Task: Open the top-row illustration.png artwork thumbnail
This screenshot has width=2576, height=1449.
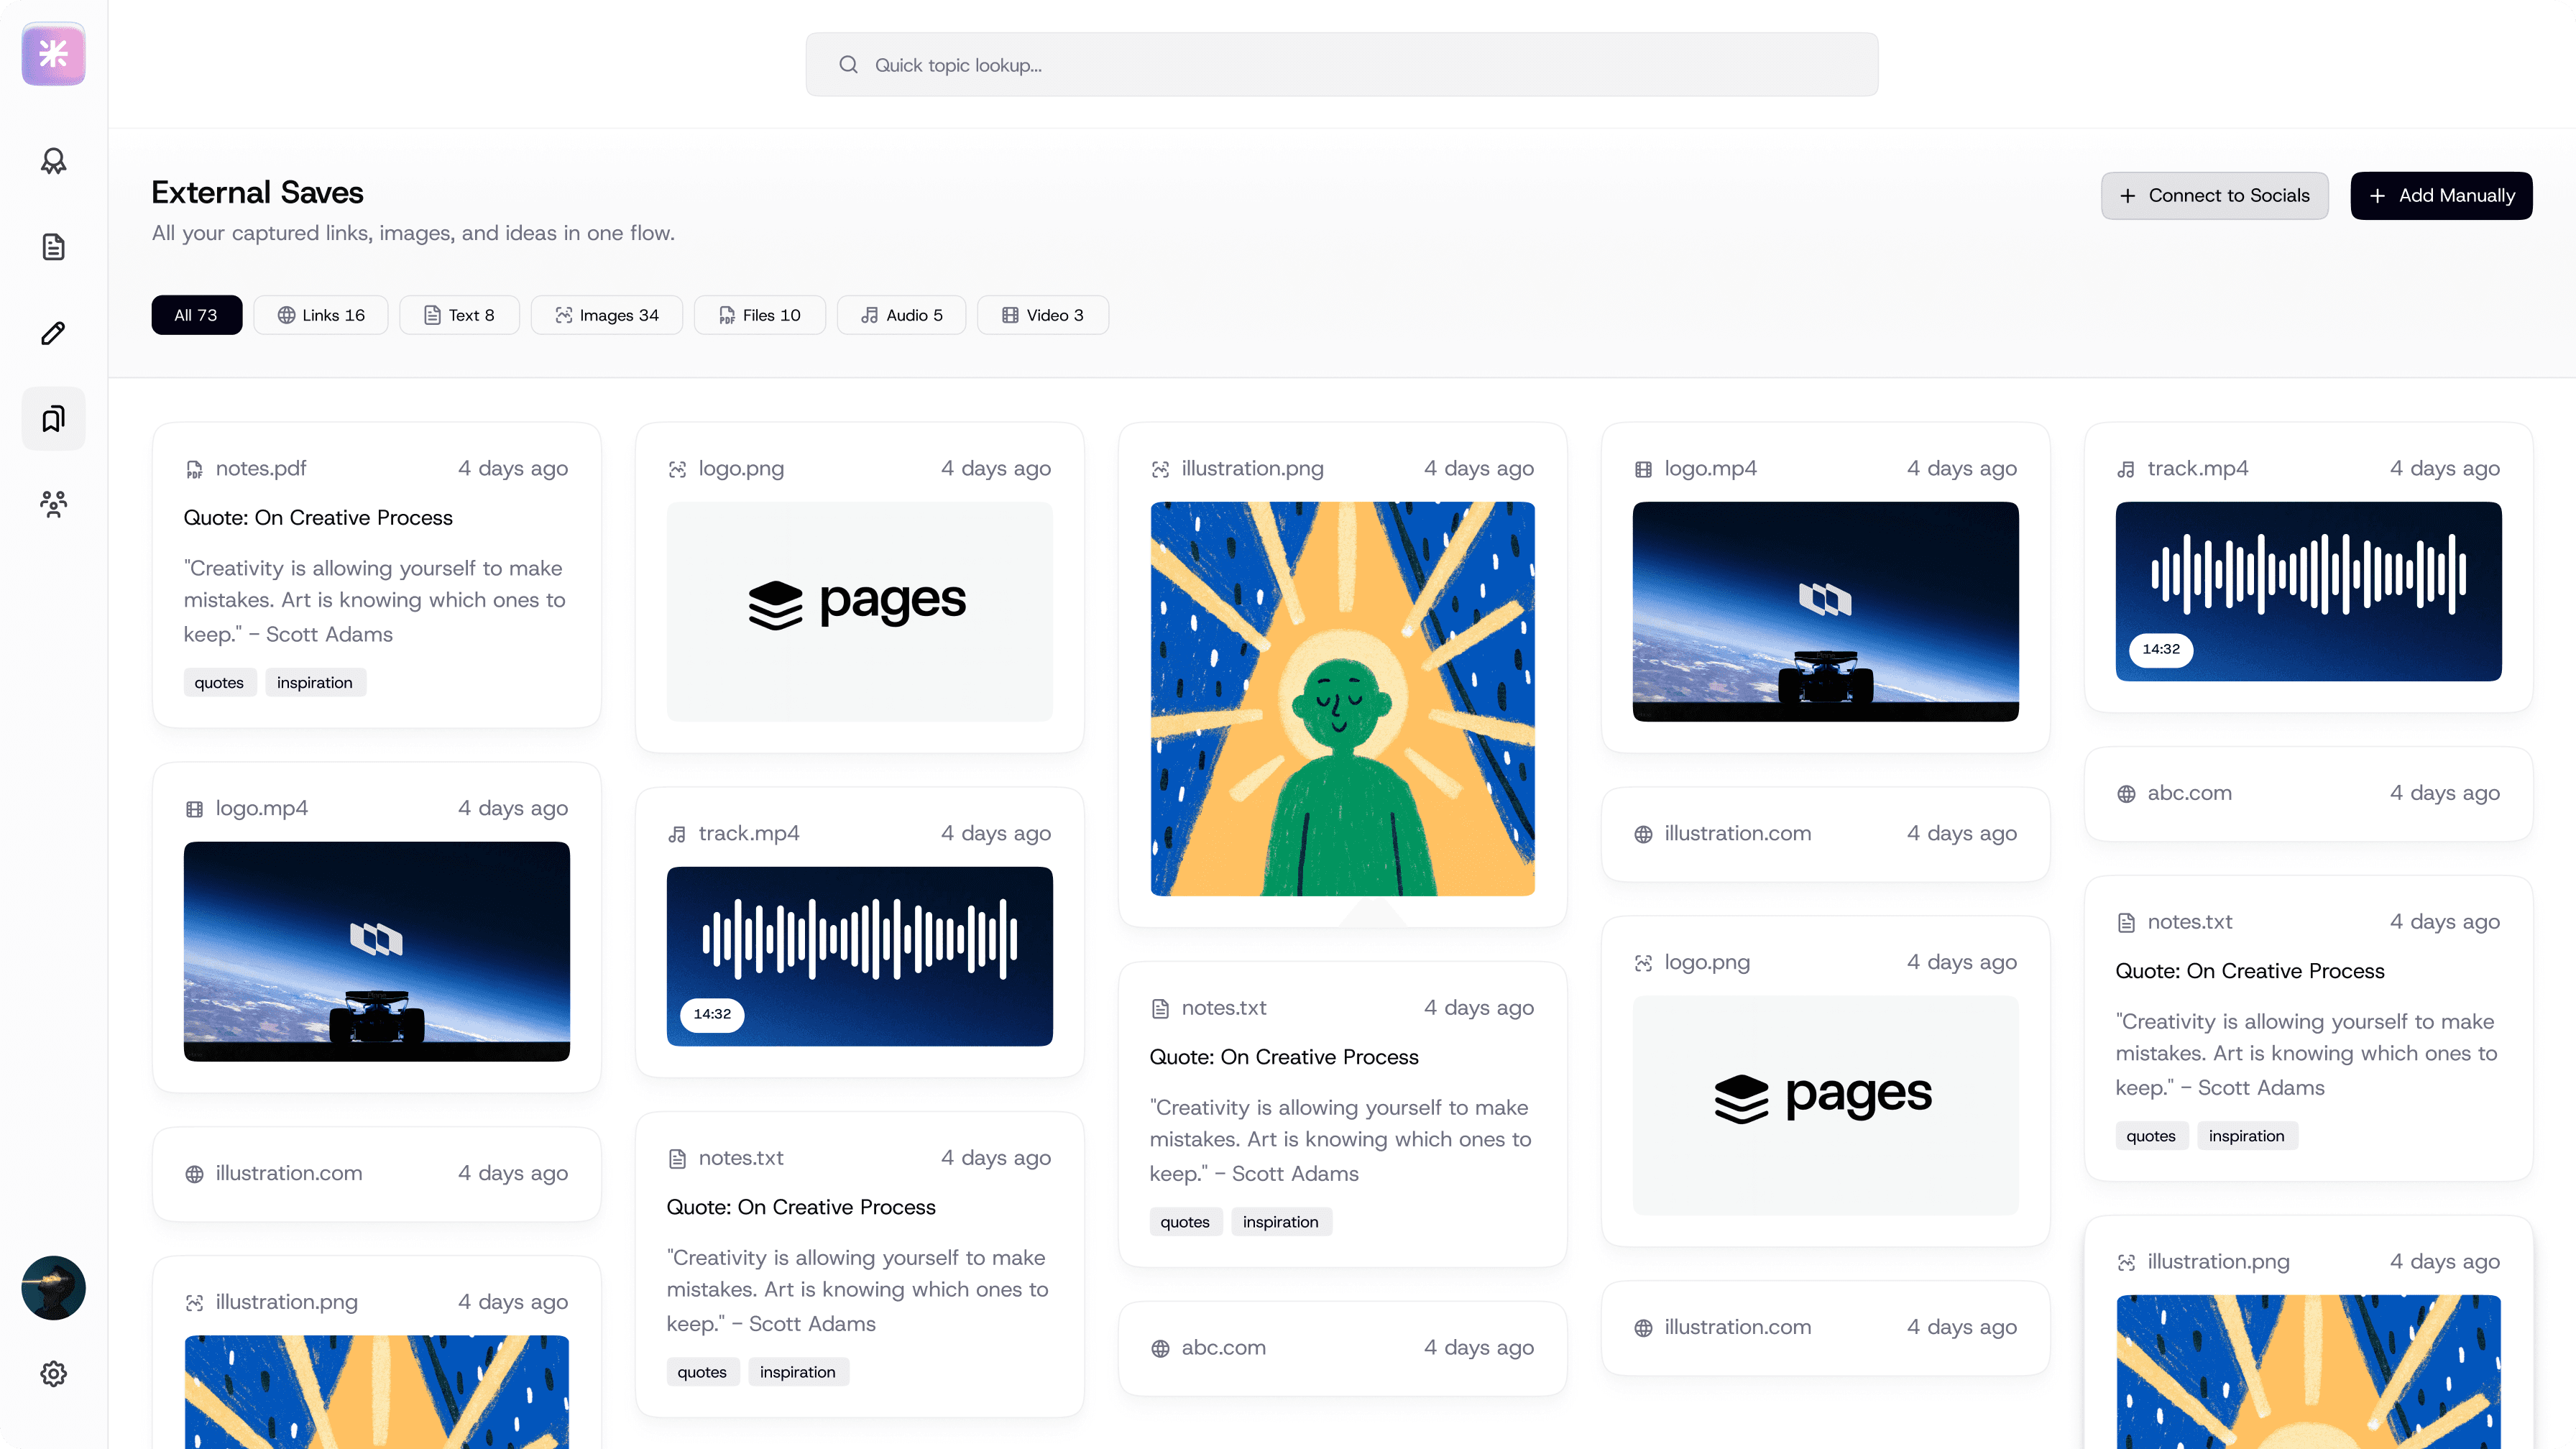Action: pyautogui.click(x=1342, y=698)
